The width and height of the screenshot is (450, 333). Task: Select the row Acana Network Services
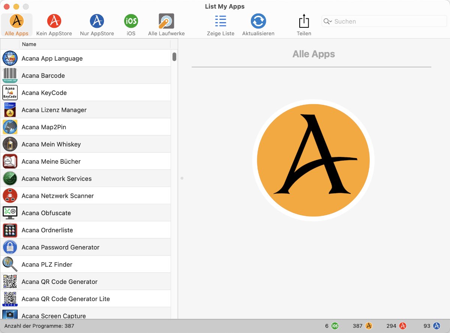point(85,179)
